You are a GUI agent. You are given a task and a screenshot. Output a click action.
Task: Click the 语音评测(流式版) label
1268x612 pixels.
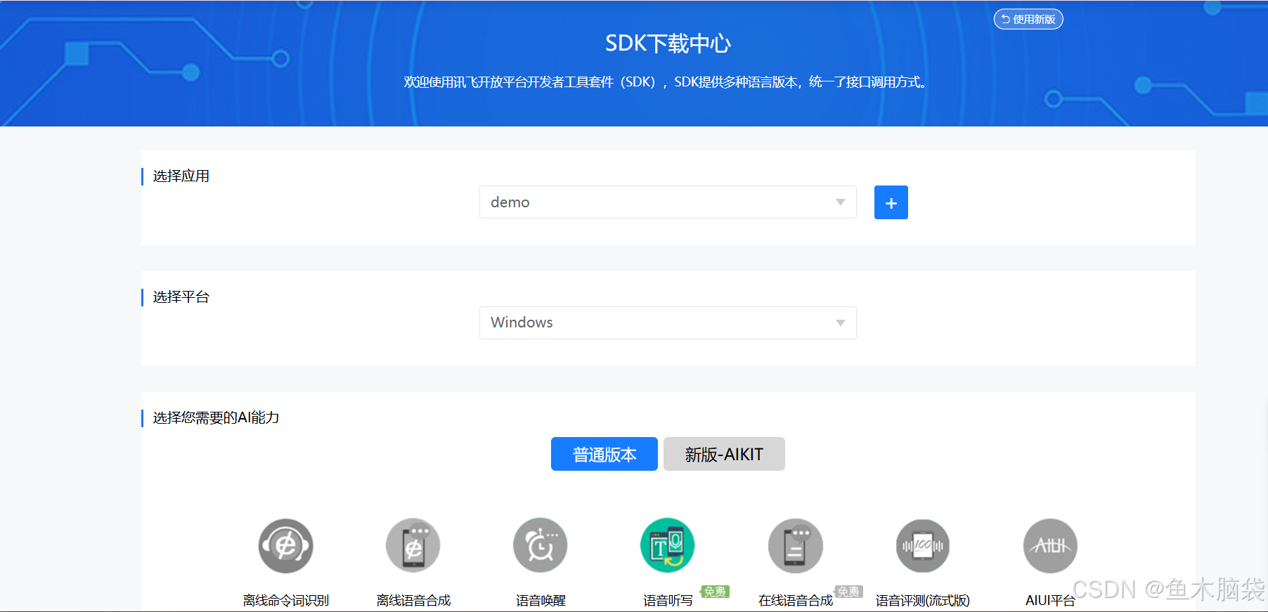923,601
